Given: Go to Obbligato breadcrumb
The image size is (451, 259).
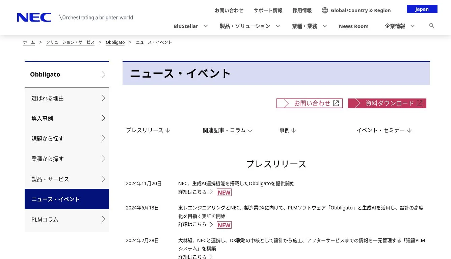Looking at the screenshot, I should coord(115,42).
